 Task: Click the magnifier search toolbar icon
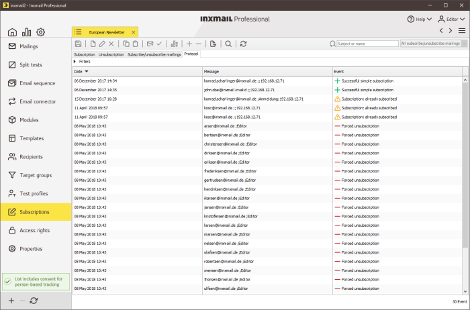(228, 44)
